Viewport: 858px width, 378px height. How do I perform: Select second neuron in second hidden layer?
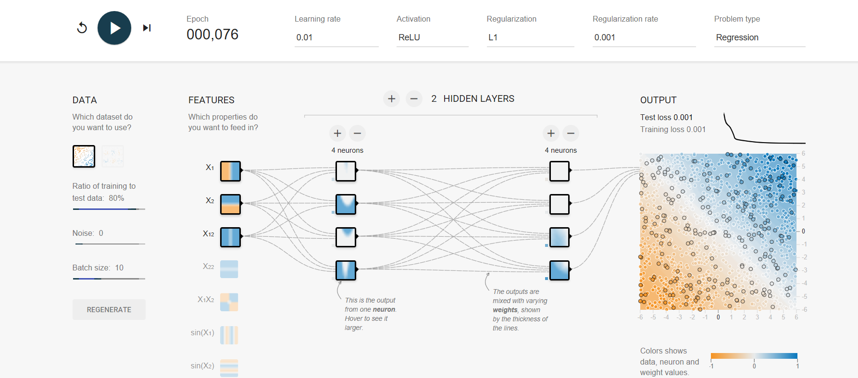click(x=560, y=204)
